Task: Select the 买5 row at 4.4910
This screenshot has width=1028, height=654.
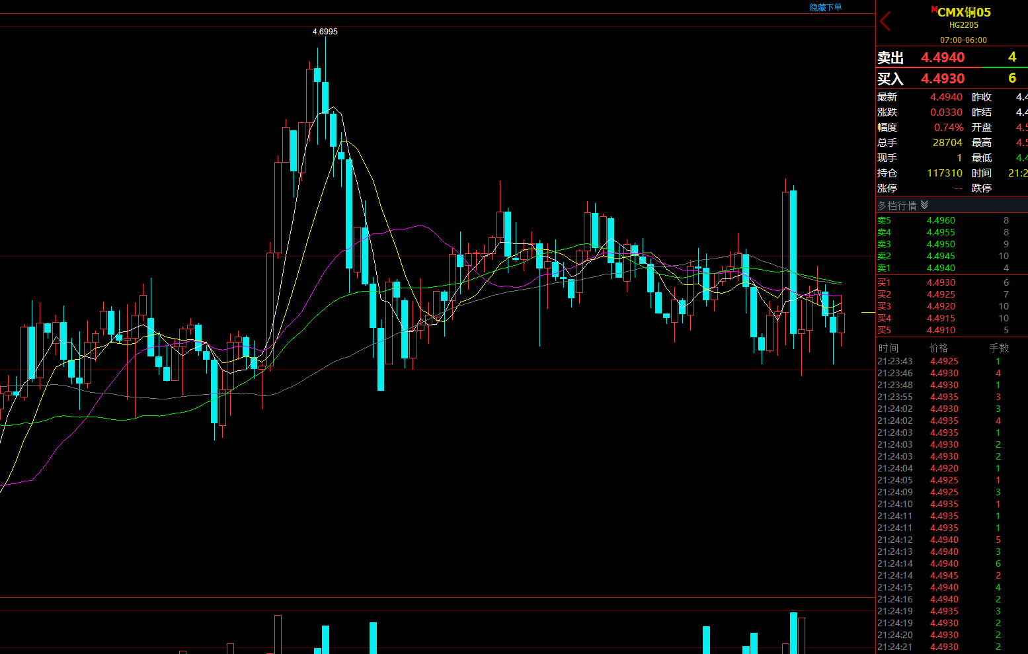Action: click(952, 331)
